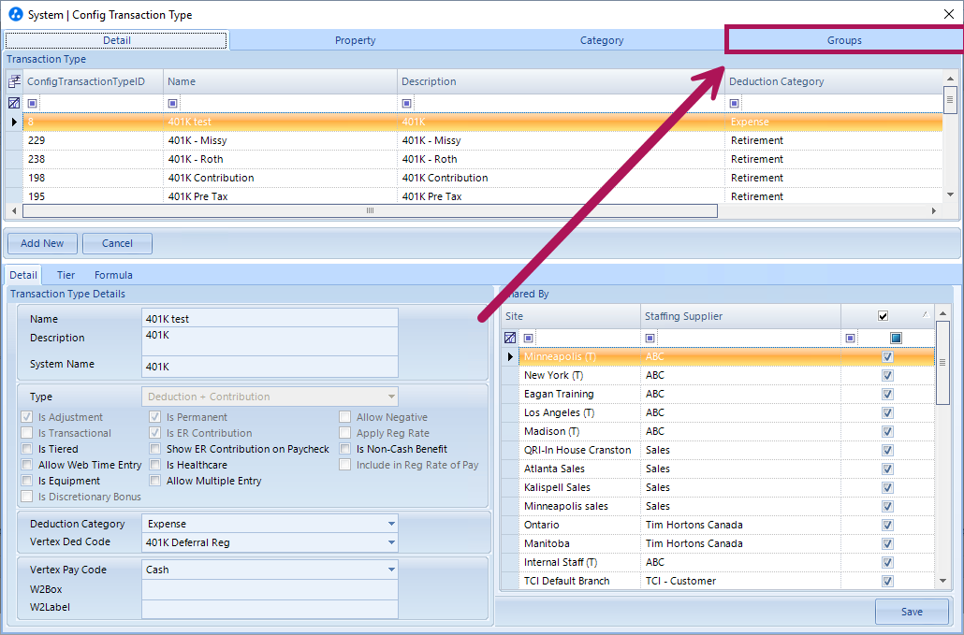The height and width of the screenshot is (635, 964).
Task: Open the Deduction Category column filter operator icon
Action: pos(734,103)
